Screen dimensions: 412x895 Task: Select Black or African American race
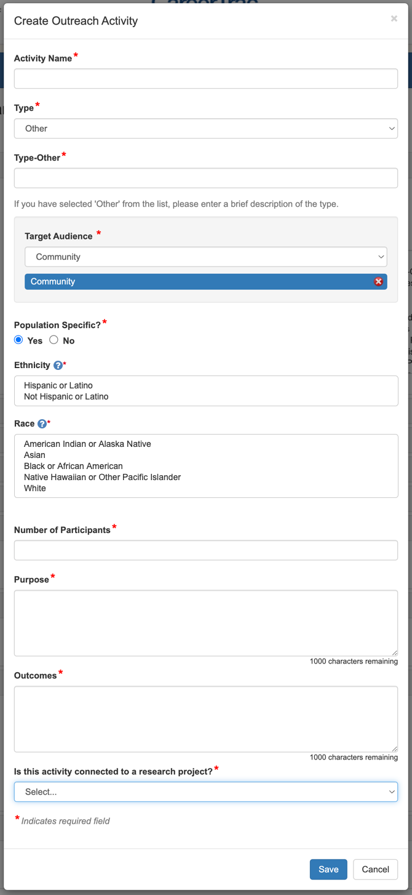point(73,466)
